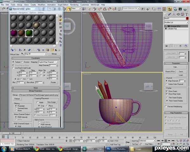Select Environ radio in Coordinates rollout

tap(22, 62)
